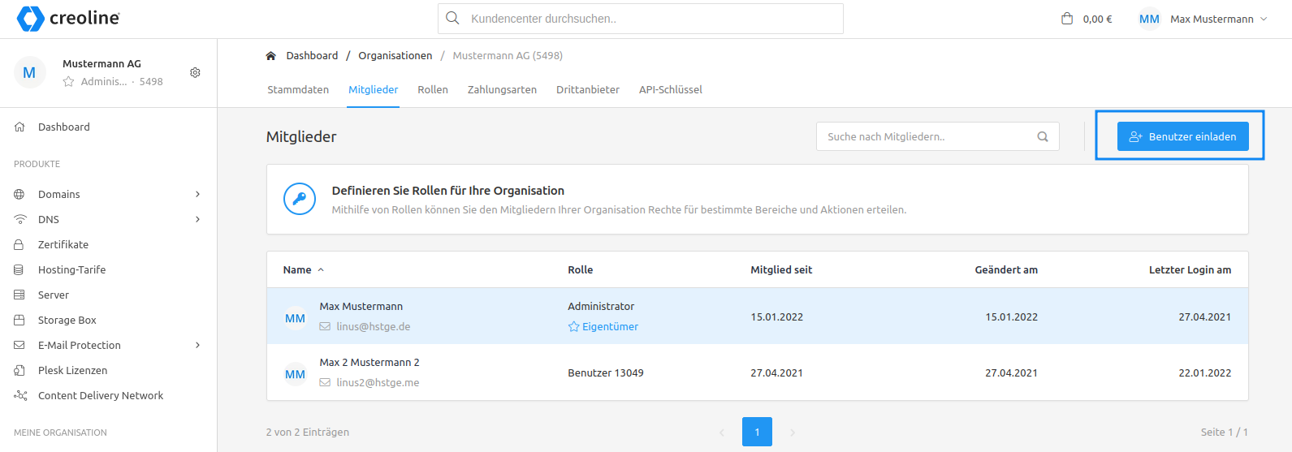Screen dimensions: 1292x452
Task: Open the organisation settings gear icon
Action: point(195,72)
